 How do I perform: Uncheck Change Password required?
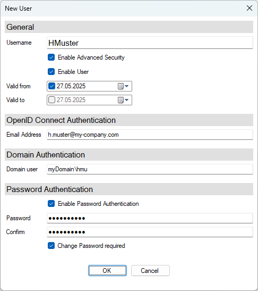pos(51,246)
